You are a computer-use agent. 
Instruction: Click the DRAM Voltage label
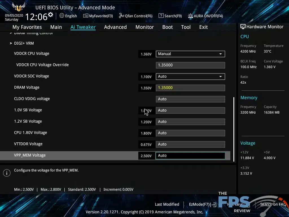(x=27, y=88)
